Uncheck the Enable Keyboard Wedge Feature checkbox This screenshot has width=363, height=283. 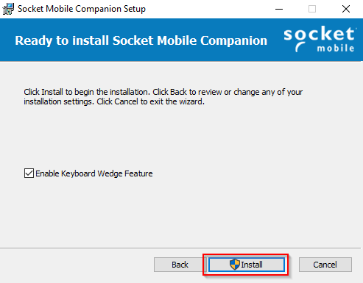pyautogui.click(x=29, y=173)
